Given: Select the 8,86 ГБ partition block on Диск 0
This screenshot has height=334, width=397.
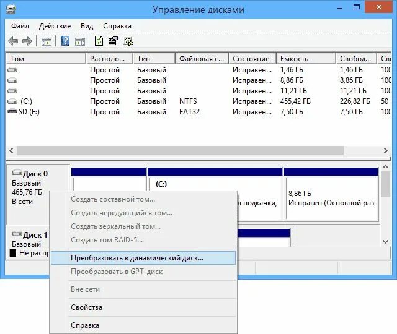Looking at the screenshot, I should coord(331,194).
